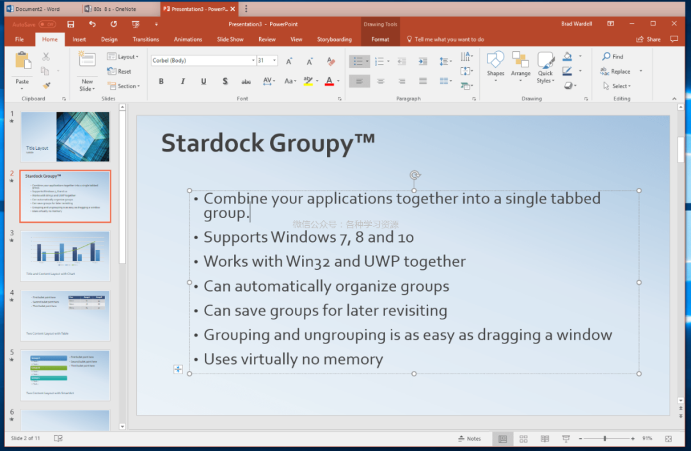
Task: Increase font size with the larger A
Action: tap(289, 61)
